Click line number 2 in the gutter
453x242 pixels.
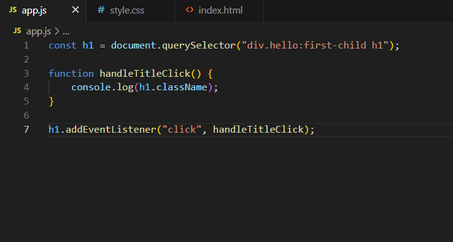[x=26, y=60]
